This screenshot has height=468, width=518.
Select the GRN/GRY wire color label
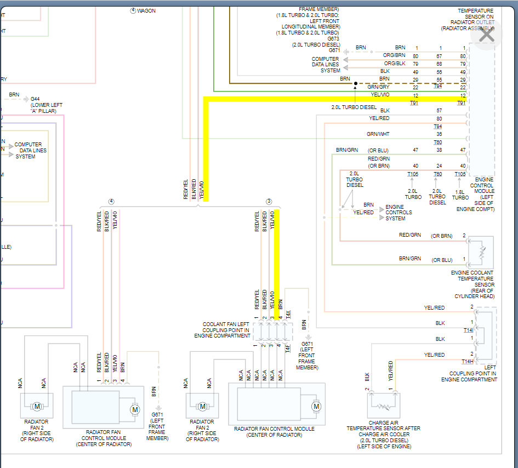(378, 87)
